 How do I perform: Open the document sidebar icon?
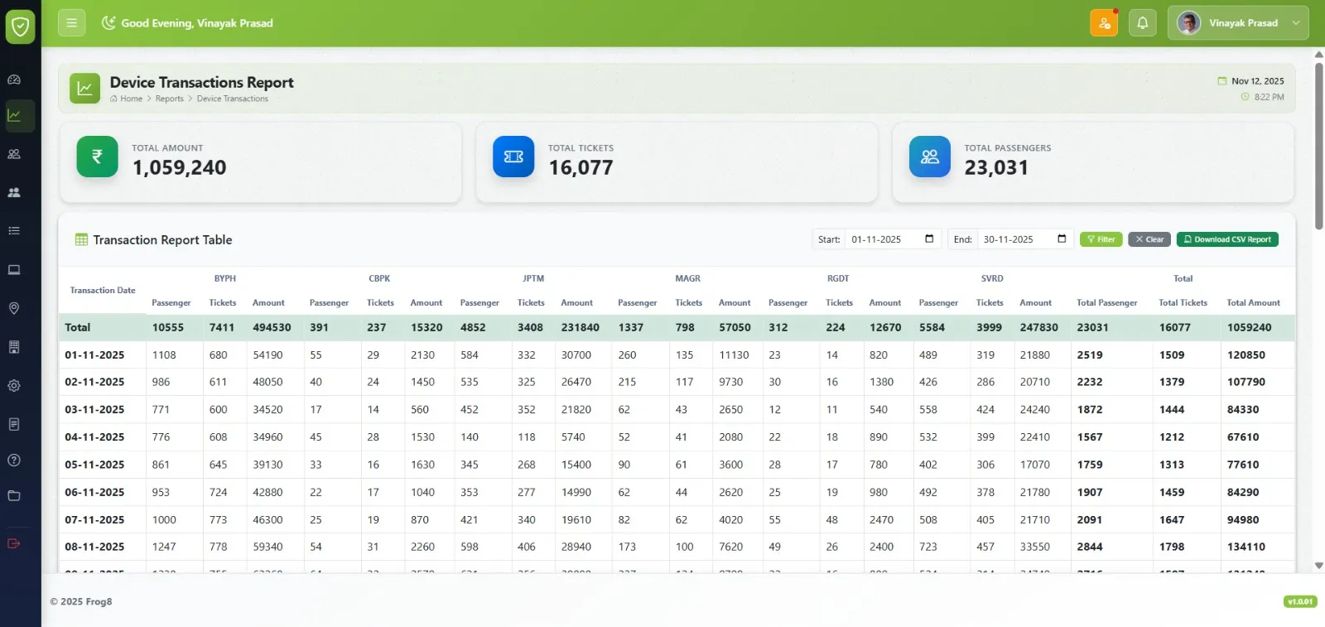click(x=14, y=424)
